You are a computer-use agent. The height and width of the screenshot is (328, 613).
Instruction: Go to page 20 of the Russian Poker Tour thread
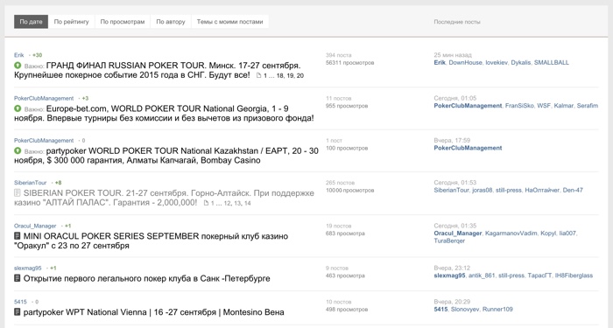coord(300,76)
